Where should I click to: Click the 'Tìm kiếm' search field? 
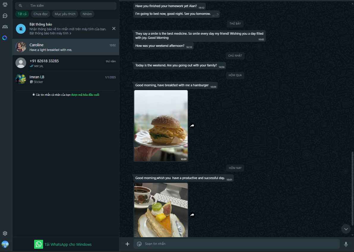point(68,6)
